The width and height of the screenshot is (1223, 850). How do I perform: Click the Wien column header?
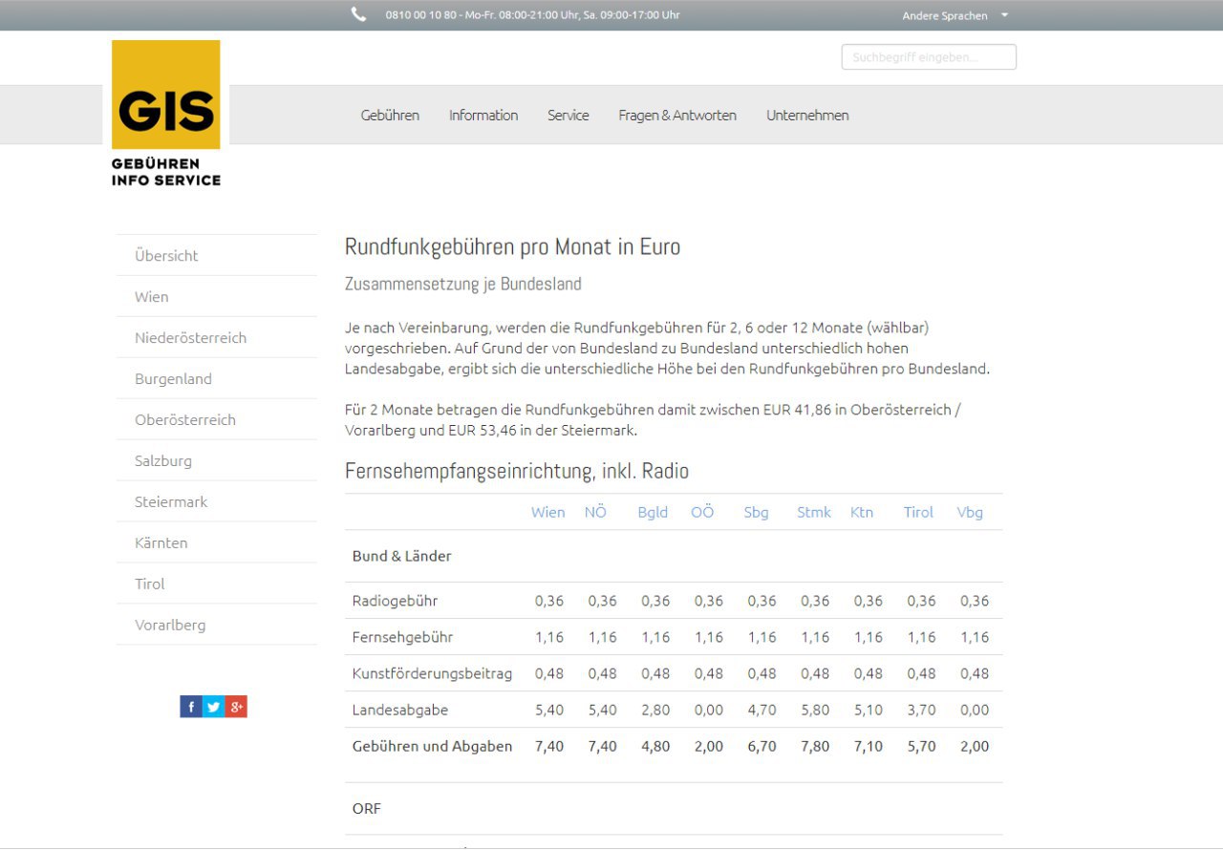click(548, 512)
